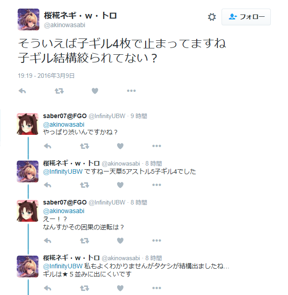Like the 因果の逆転 reply by saber07

120,241
